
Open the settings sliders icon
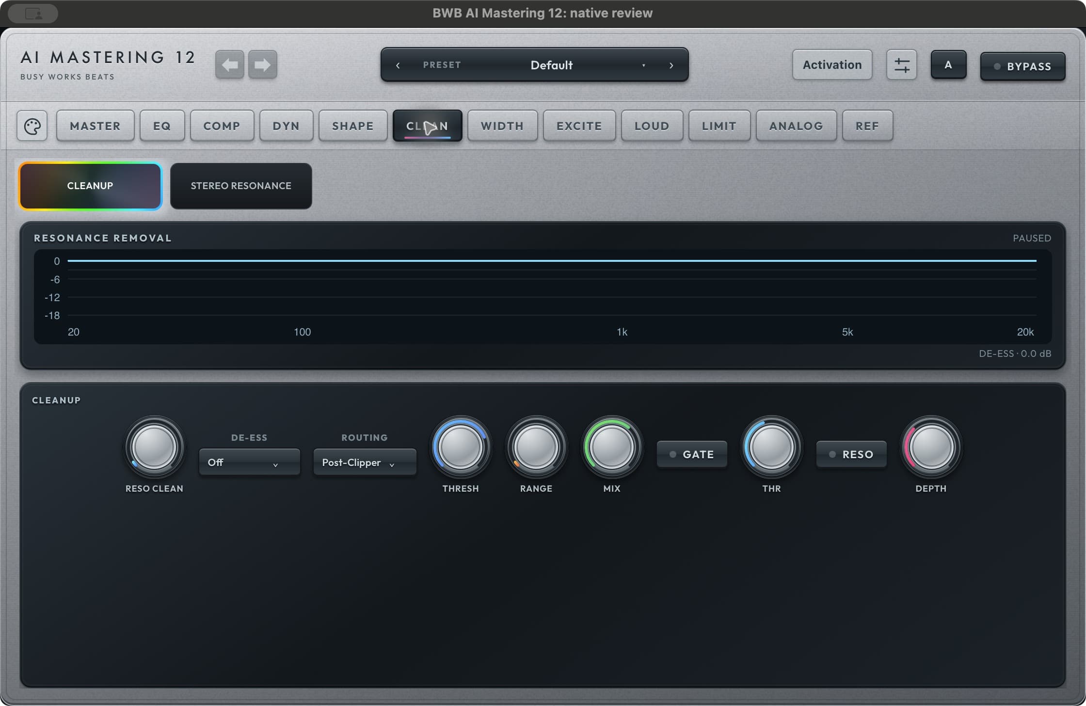[x=901, y=64]
